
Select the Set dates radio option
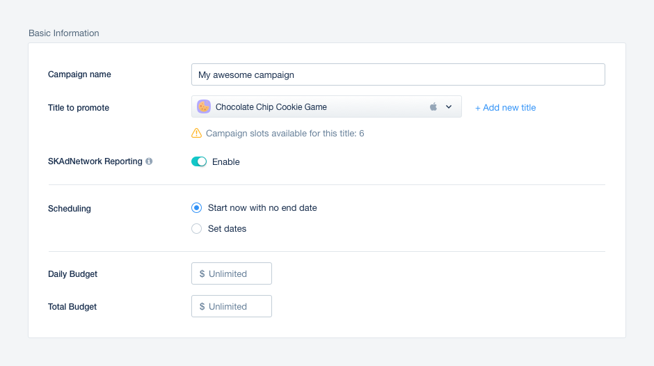pyautogui.click(x=196, y=229)
